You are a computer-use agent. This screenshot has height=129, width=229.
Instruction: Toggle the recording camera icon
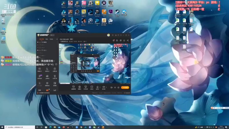[111, 87]
